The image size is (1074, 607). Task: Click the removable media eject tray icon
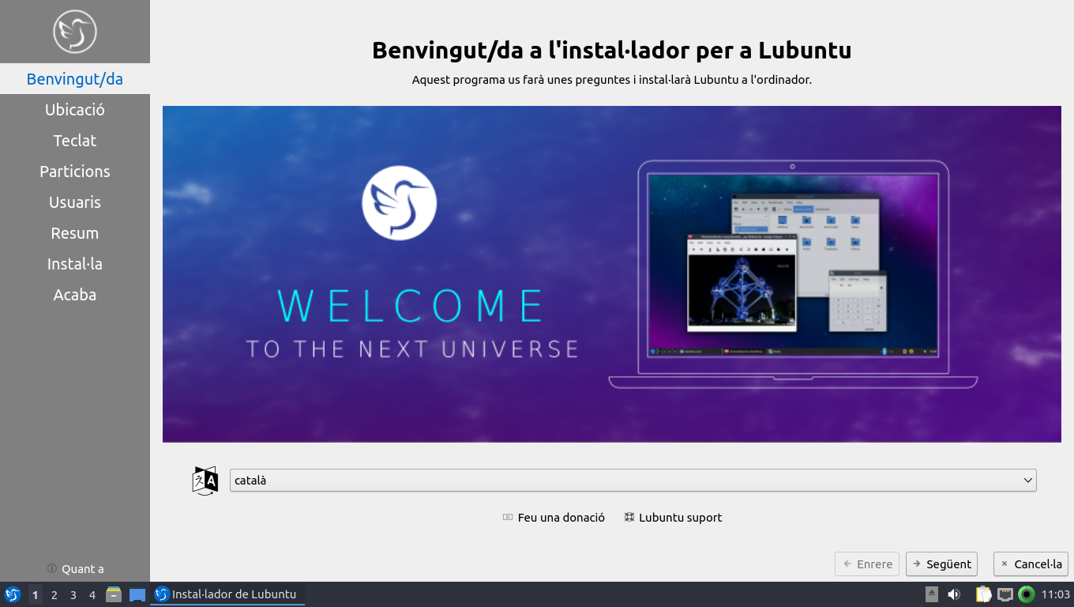pos(932,594)
